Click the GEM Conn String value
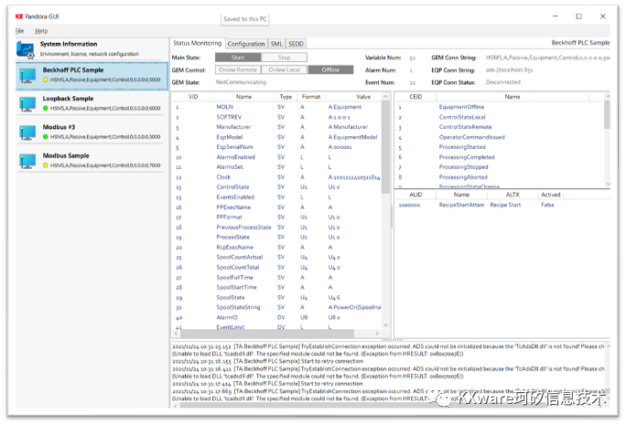This screenshot has width=626, height=425. (x=547, y=58)
